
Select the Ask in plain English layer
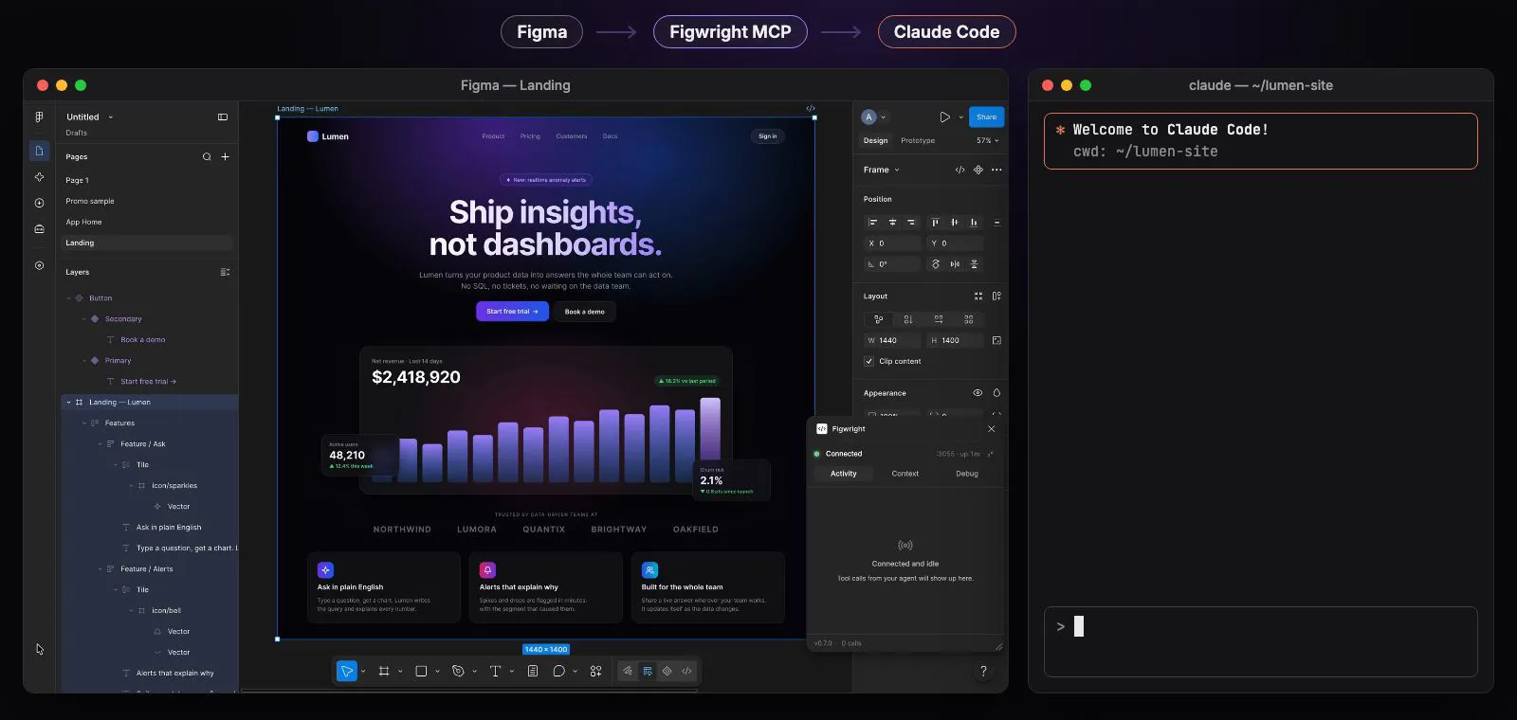(x=169, y=528)
